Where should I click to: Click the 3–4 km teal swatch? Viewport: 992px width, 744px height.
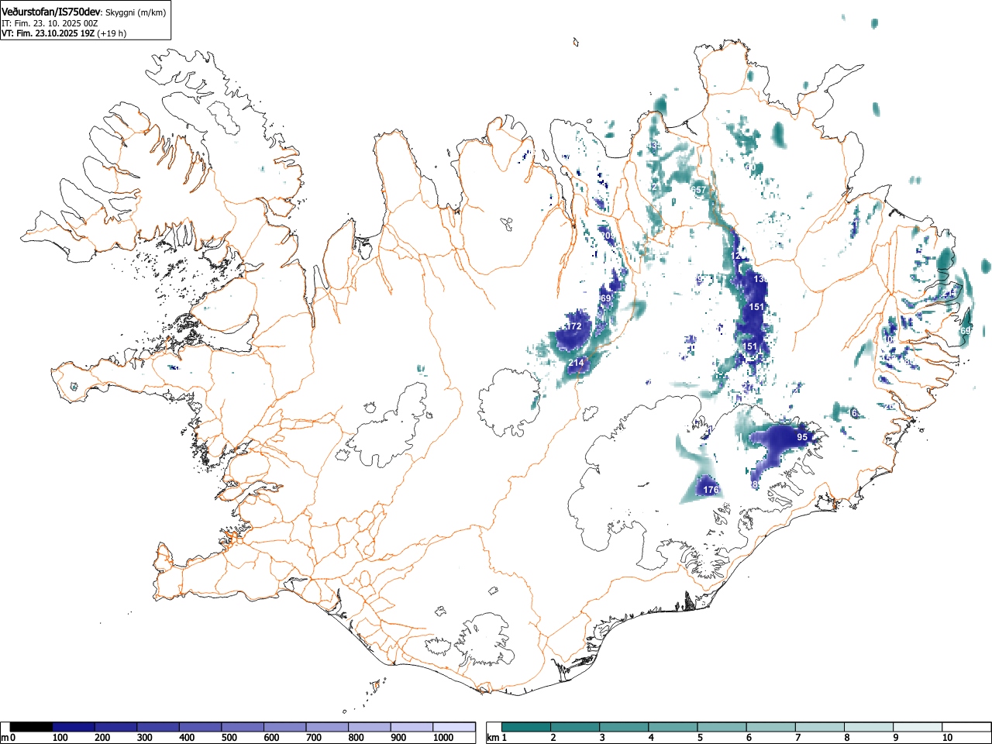(x=624, y=727)
